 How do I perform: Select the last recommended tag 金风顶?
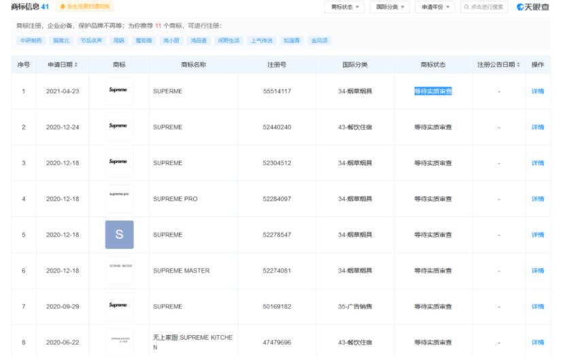click(x=320, y=41)
